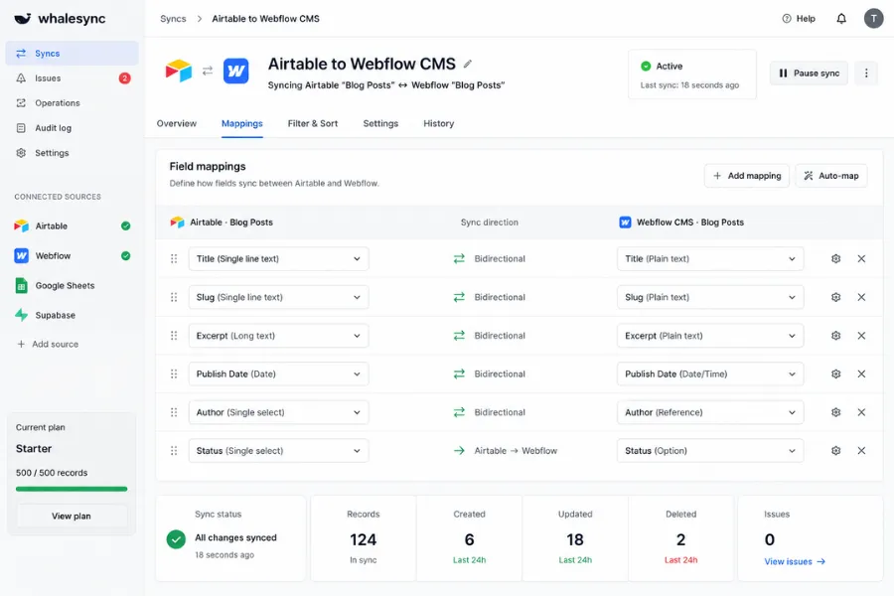
Task: Follow the View issues link
Action: point(795,562)
